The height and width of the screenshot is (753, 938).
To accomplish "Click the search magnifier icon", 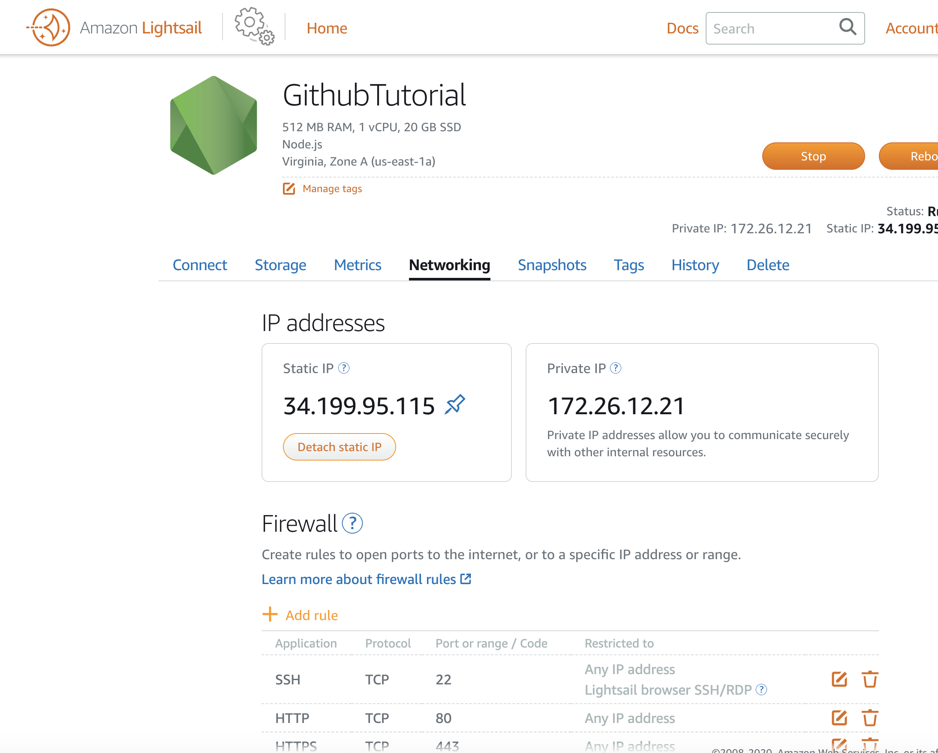I will tap(847, 27).
